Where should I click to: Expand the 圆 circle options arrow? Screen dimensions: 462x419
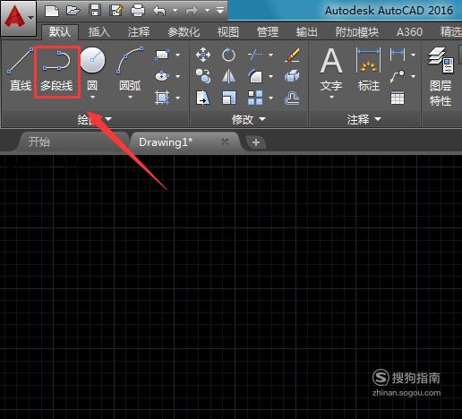(x=92, y=98)
